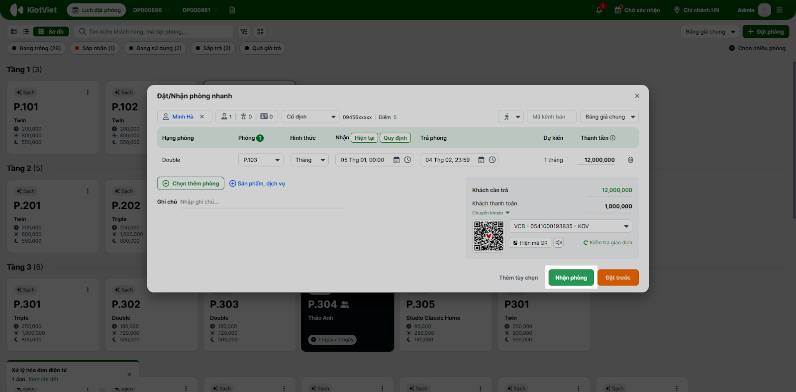Open the notification bell in the top bar
Image resolution: width=796 pixels, height=392 pixels.
click(599, 10)
